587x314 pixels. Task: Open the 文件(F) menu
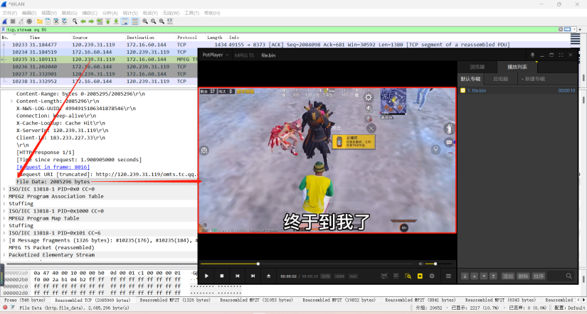tap(9, 13)
